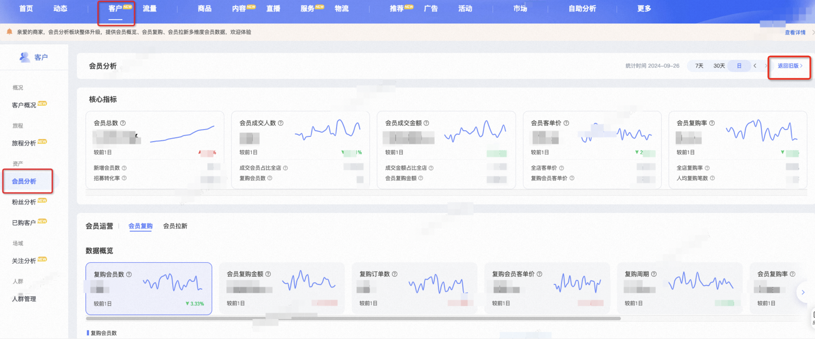Click help icon next to 全店复购率
Image resolution: width=815 pixels, height=339 pixels.
pyautogui.click(x=707, y=168)
